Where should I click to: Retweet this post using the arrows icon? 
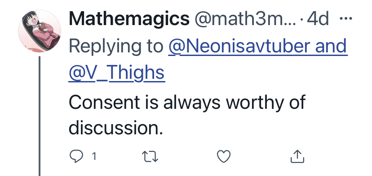click(x=150, y=157)
